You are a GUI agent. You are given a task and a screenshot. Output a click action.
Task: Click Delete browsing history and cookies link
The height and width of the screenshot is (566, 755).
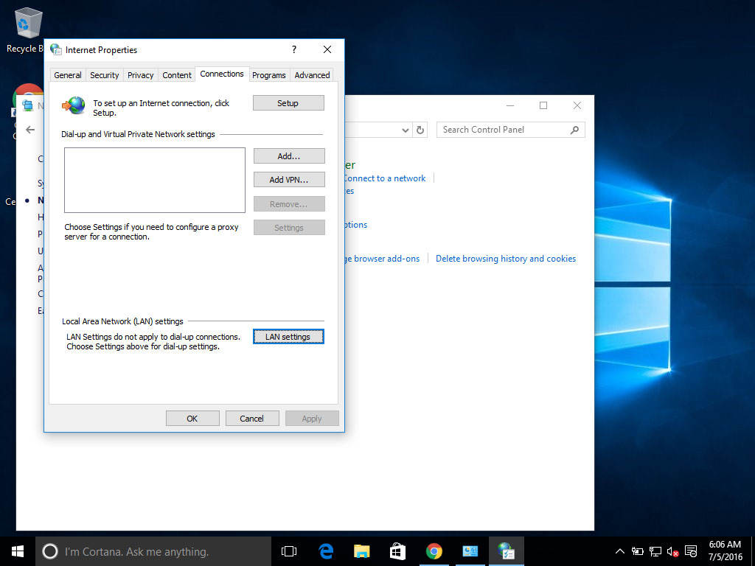(506, 259)
